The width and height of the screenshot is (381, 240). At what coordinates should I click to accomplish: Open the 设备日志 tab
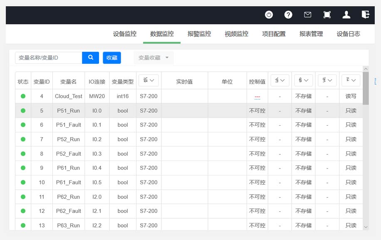coord(349,34)
